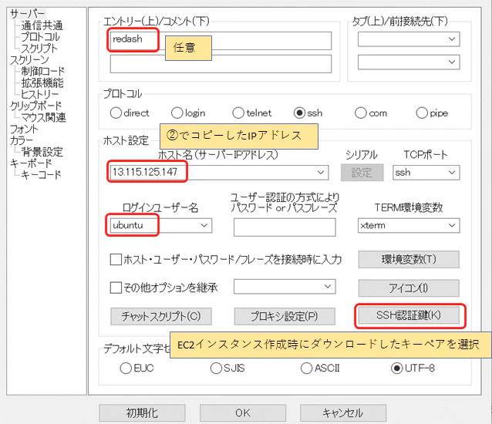This screenshot has width=492, height=424.
Task: Click the アイコン(I) button
Action: [x=409, y=288]
